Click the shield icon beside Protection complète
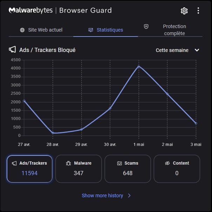 click(x=146, y=27)
